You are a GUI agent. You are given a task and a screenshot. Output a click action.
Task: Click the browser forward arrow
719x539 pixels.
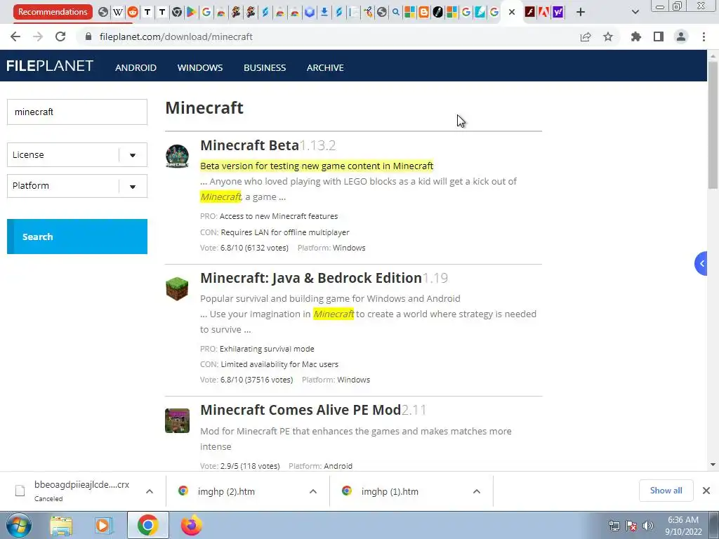click(38, 36)
